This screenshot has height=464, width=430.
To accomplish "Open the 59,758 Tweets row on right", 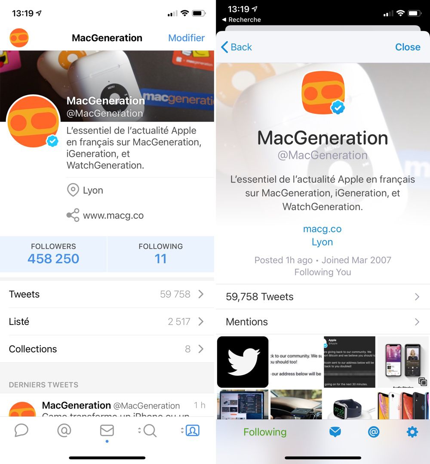I will tap(323, 297).
